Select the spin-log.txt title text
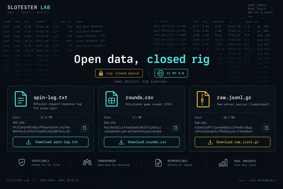This screenshot has width=283, height=189. (51, 98)
